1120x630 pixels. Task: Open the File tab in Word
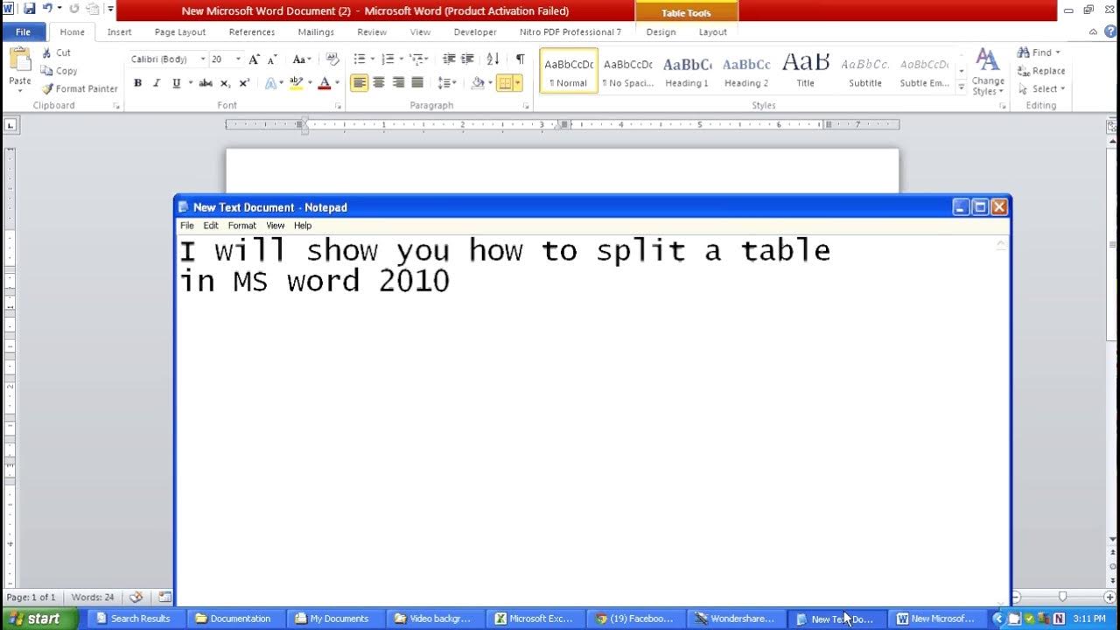coord(24,31)
